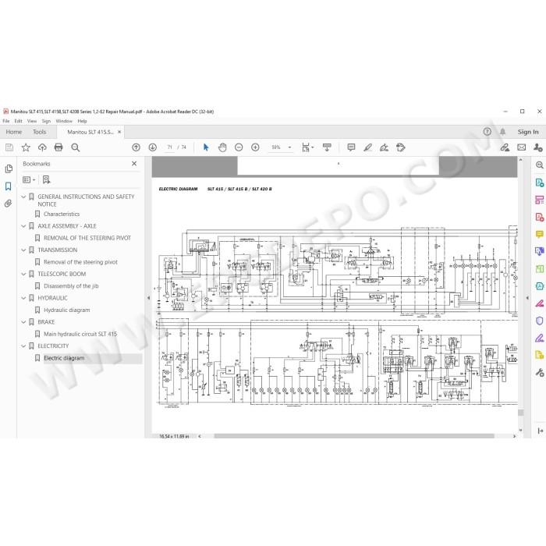
Task: Open the bookmark options dropdown
Action: click(29, 179)
